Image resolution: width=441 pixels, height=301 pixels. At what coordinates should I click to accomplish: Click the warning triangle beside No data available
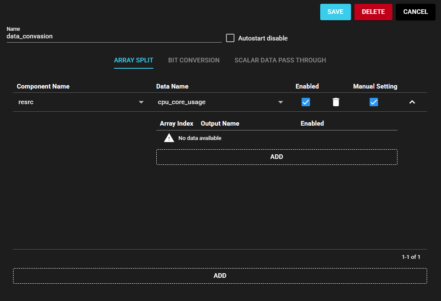[x=169, y=138]
